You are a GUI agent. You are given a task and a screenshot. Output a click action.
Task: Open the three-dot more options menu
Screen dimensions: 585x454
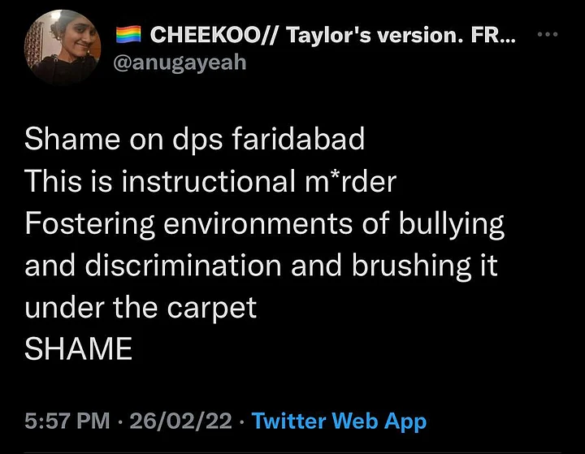click(x=549, y=35)
